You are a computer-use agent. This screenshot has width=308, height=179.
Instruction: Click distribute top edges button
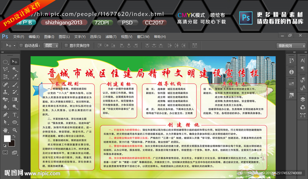[x=147, y=46]
